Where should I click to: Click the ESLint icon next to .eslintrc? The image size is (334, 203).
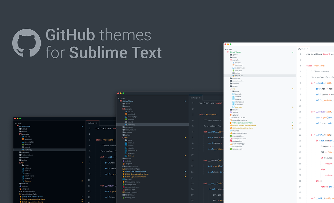point(231,112)
